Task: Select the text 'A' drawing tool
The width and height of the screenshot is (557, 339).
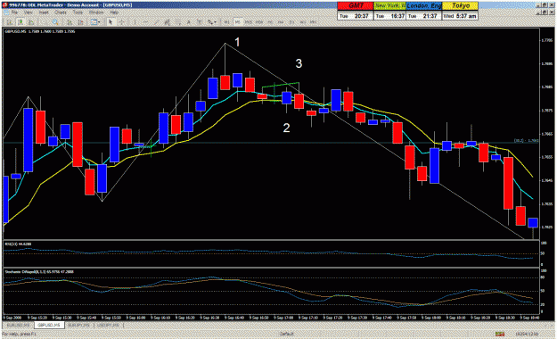Action: tap(189, 22)
